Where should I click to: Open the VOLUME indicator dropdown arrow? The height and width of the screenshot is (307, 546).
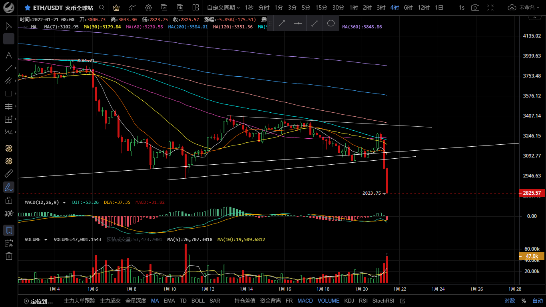pos(46,240)
